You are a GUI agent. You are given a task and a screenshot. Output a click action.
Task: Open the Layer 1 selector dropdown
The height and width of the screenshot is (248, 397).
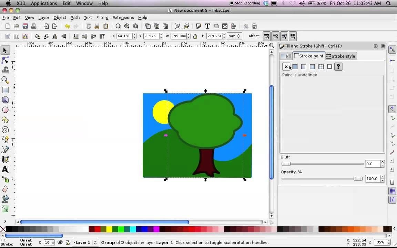tap(85, 242)
